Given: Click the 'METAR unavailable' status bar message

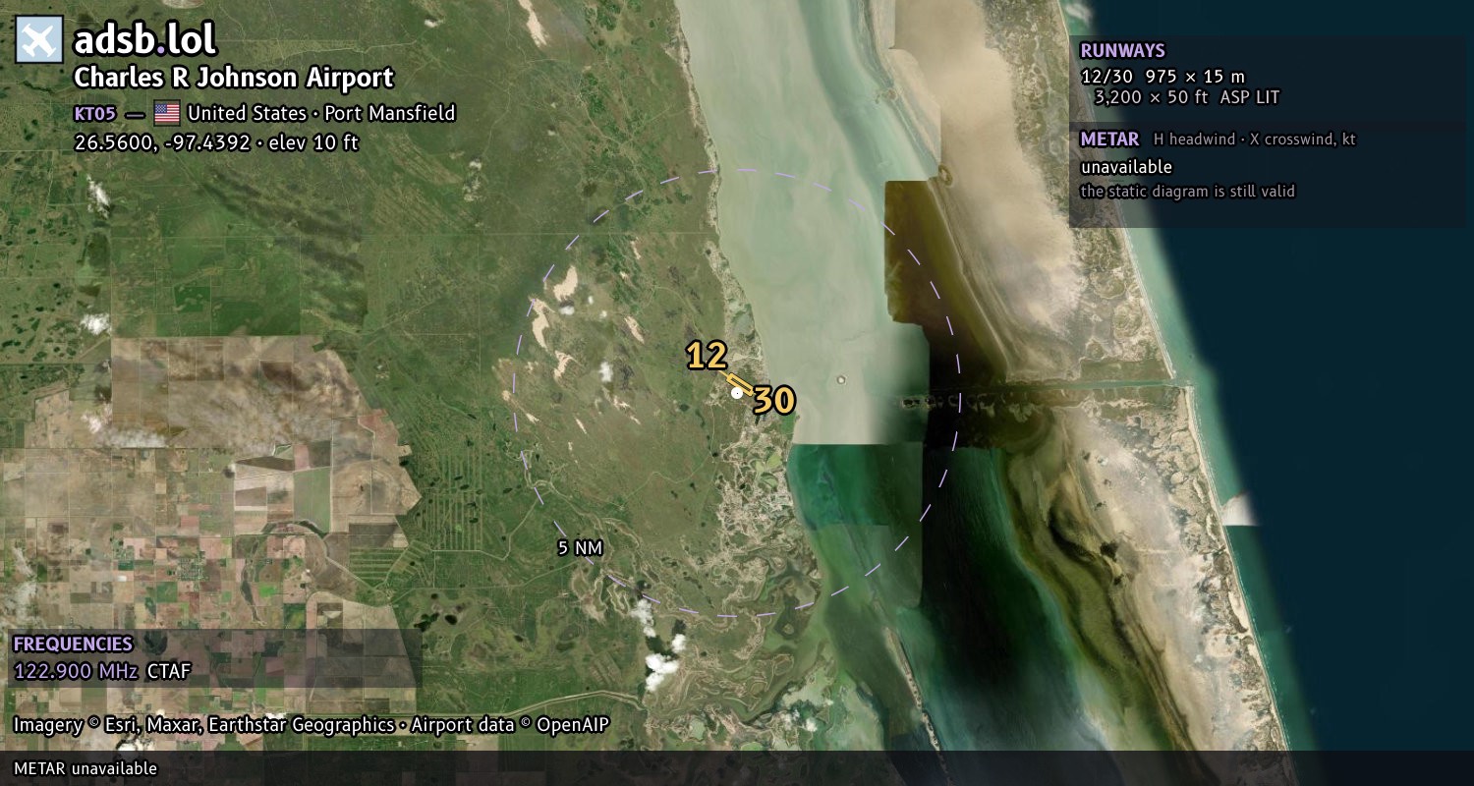Looking at the screenshot, I should (85, 768).
